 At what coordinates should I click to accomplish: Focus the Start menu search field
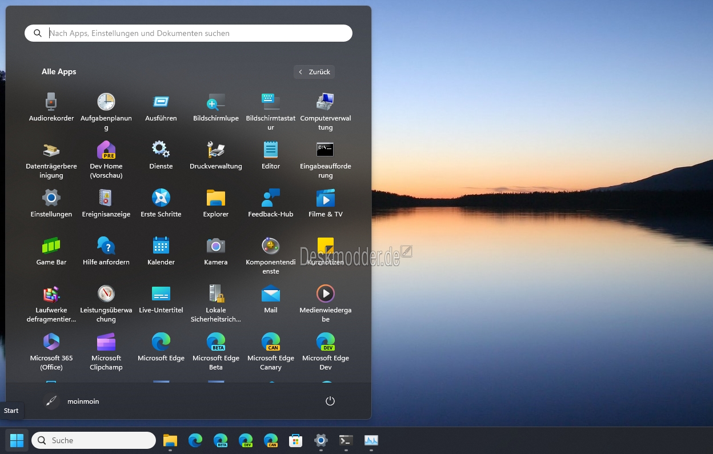[x=189, y=33]
